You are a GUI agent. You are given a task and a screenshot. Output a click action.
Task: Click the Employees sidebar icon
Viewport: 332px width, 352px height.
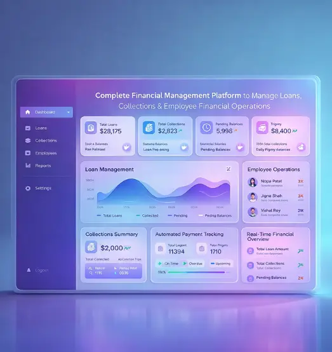[28, 153]
